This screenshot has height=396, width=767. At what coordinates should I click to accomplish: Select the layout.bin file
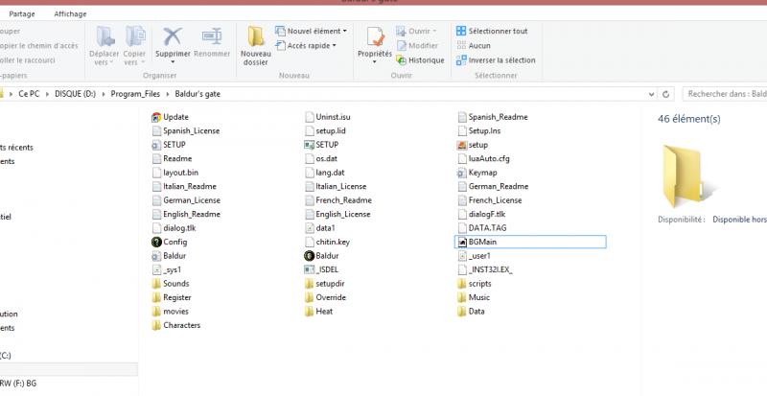pos(175,173)
